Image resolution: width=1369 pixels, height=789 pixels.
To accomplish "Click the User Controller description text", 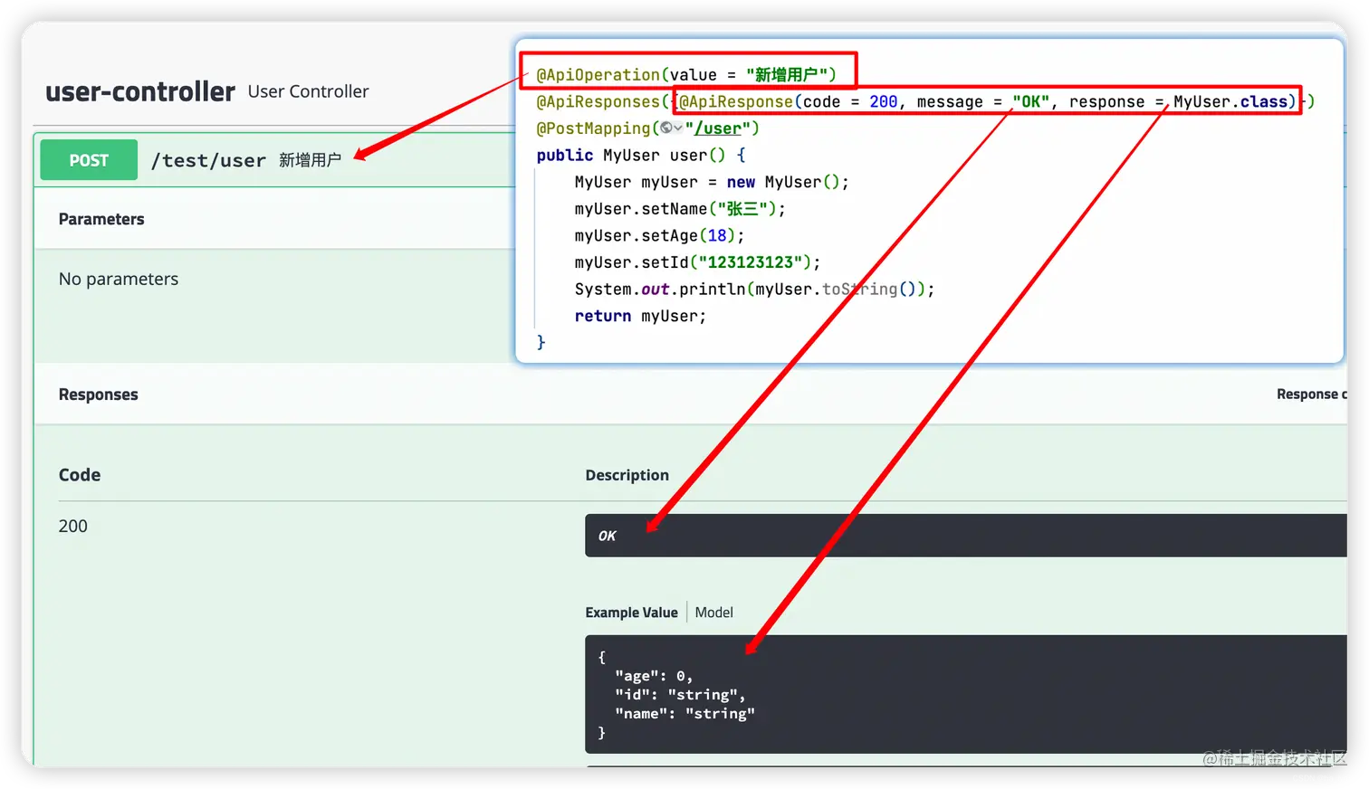I will [x=308, y=91].
